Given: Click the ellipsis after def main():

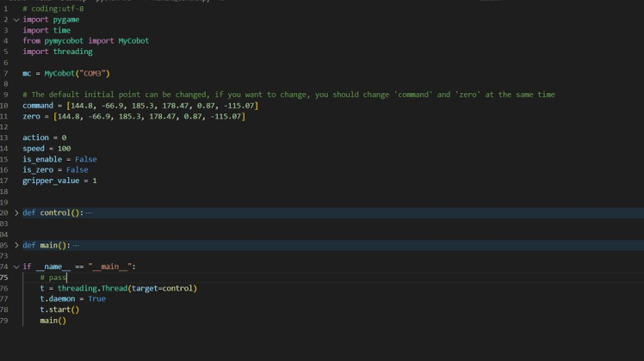Looking at the screenshot, I should coord(76,245).
